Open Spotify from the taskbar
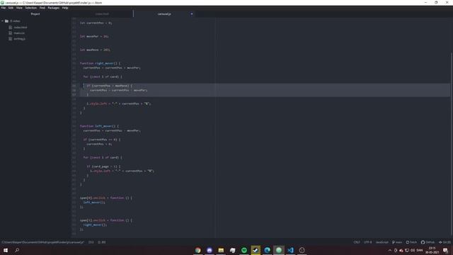Image resolution: width=453 pixels, height=255 pixels. [244, 250]
